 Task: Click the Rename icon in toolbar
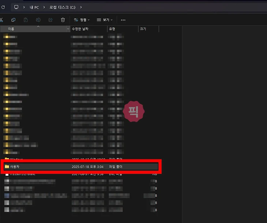[38, 20]
